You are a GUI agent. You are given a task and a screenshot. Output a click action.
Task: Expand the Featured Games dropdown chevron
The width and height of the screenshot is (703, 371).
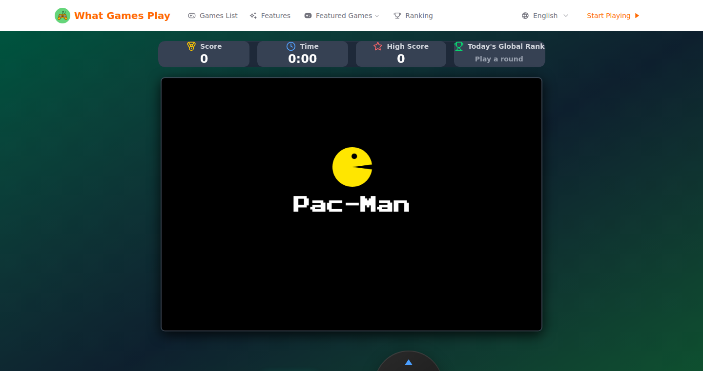(377, 16)
